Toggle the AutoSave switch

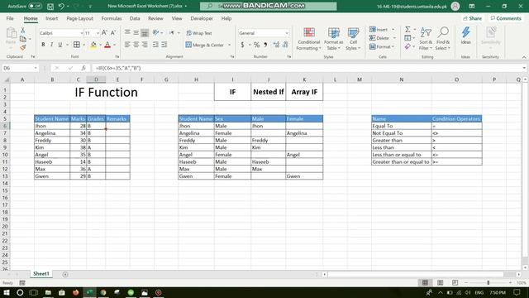(x=35, y=6)
